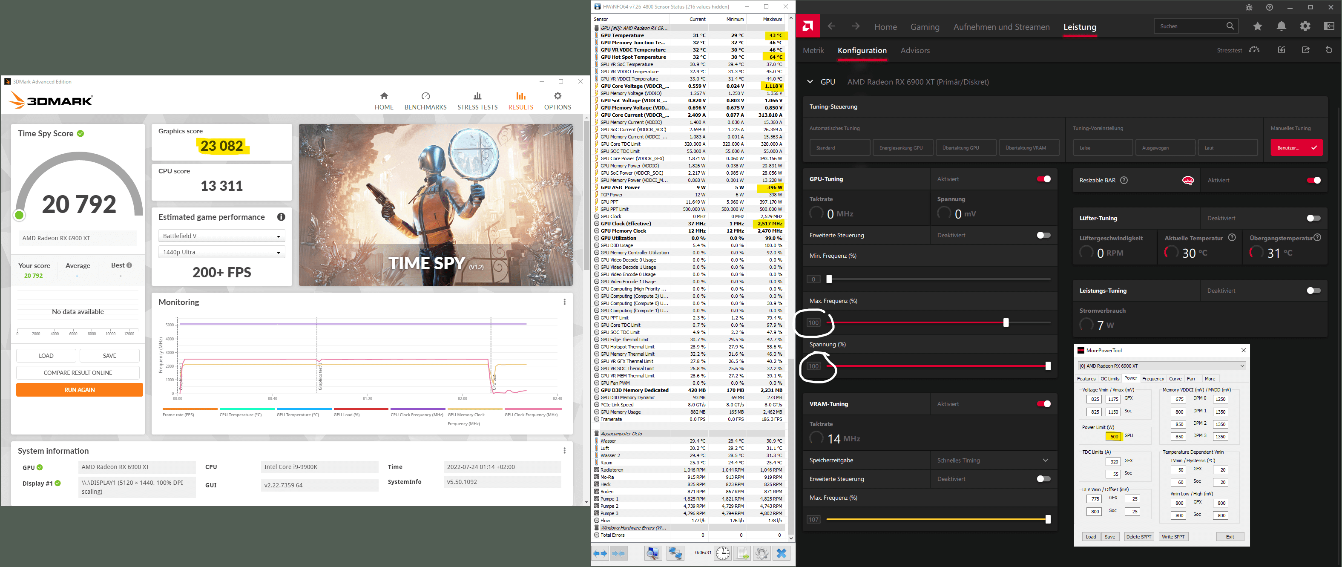Start the Stresstest gauge icon
Viewport: 1342px width, 567px height.
click(x=1255, y=50)
